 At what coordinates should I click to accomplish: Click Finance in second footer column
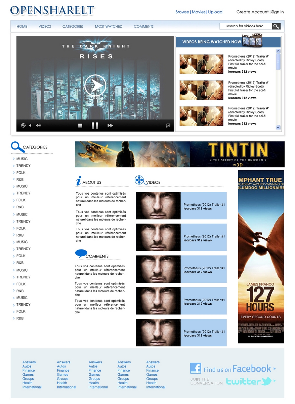[63, 370]
